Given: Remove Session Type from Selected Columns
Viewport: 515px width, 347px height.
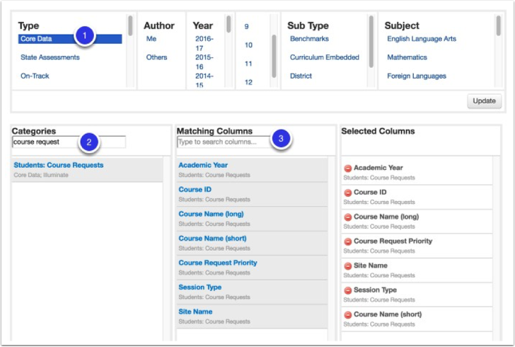Looking at the screenshot, I should click(x=348, y=290).
